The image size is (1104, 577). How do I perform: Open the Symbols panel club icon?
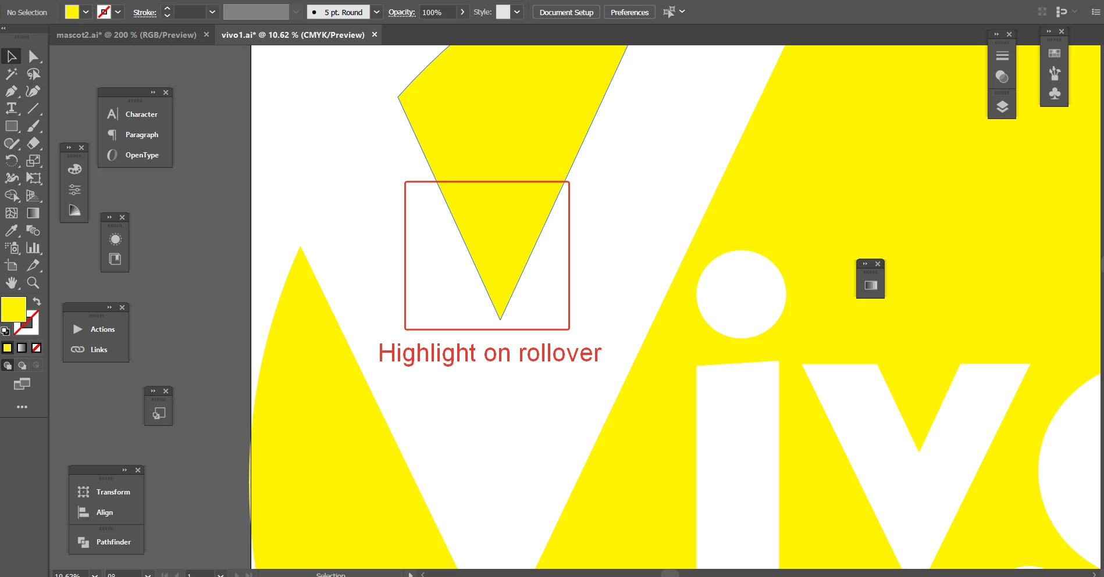(1054, 94)
